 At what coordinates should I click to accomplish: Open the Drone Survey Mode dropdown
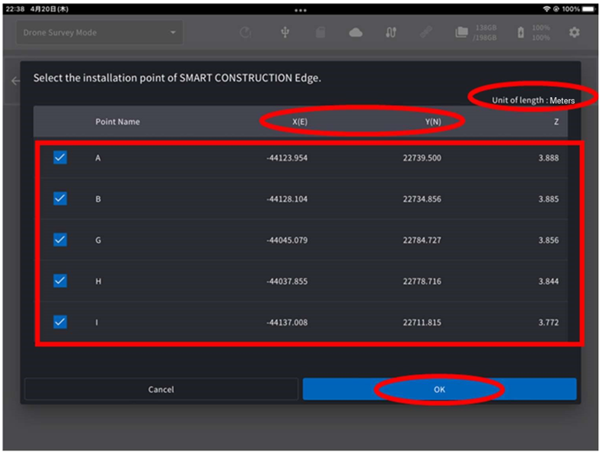[100, 32]
